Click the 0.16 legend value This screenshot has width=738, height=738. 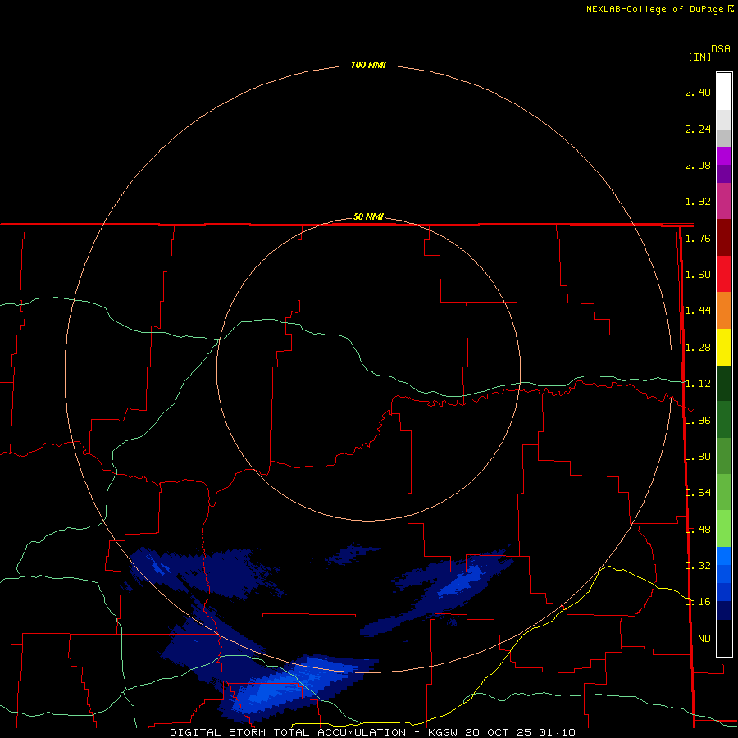(698, 602)
